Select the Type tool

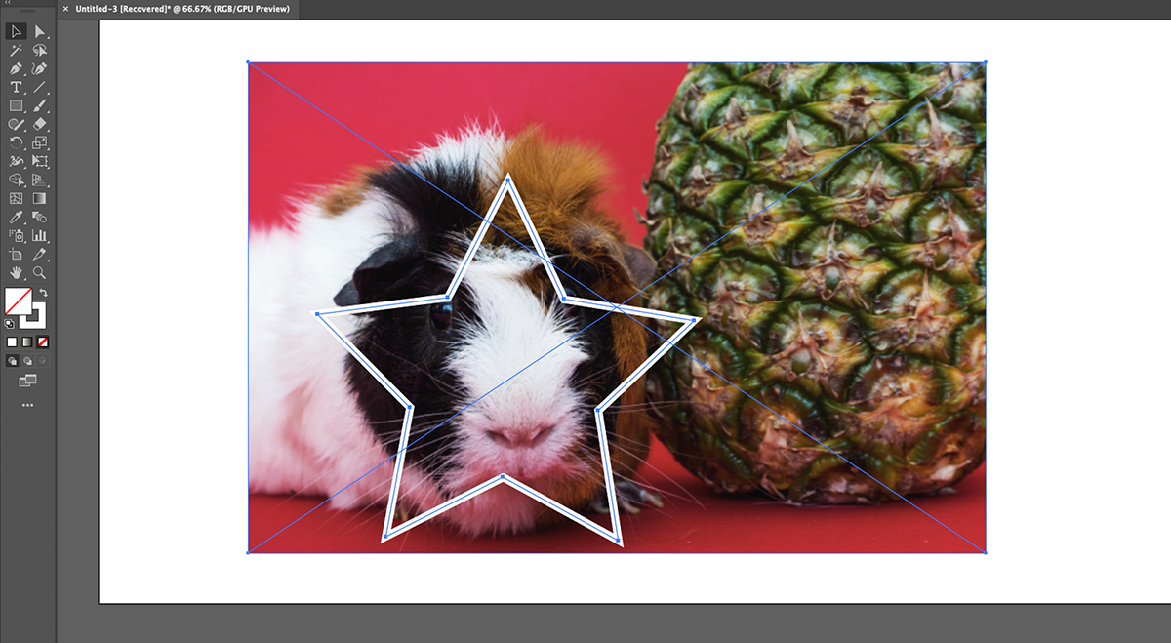[x=17, y=88]
